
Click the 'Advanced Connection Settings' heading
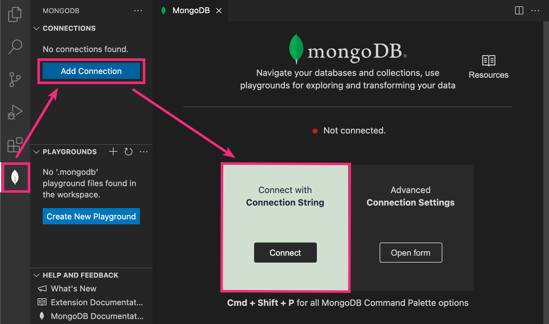coord(411,196)
